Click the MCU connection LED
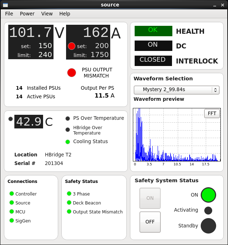 (11, 212)
